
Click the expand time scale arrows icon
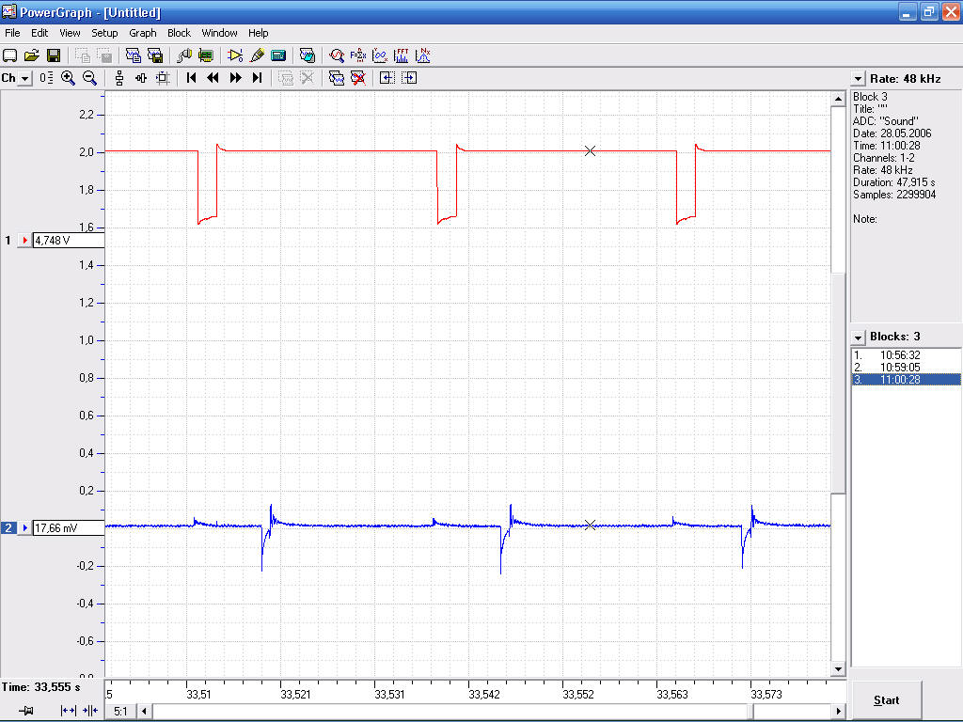pos(68,711)
